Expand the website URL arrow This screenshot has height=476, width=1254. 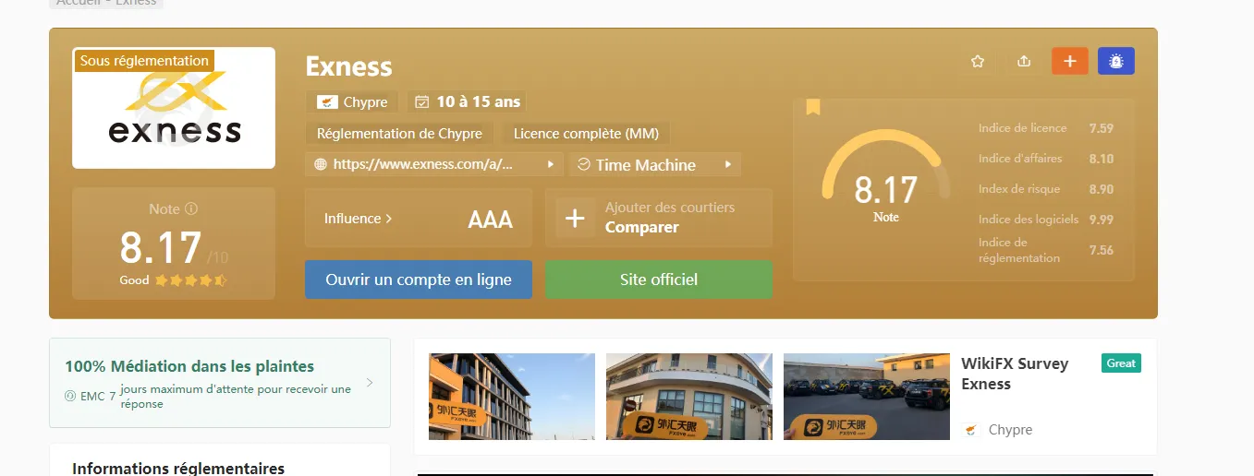pos(551,164)
